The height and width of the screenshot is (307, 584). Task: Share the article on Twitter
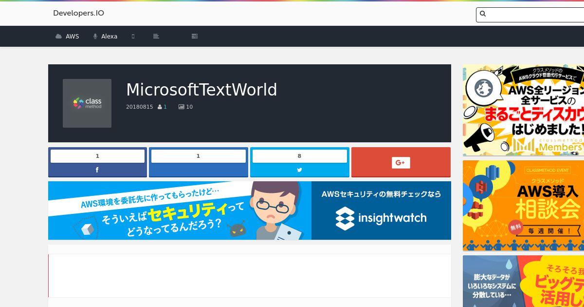coord(299,170)
